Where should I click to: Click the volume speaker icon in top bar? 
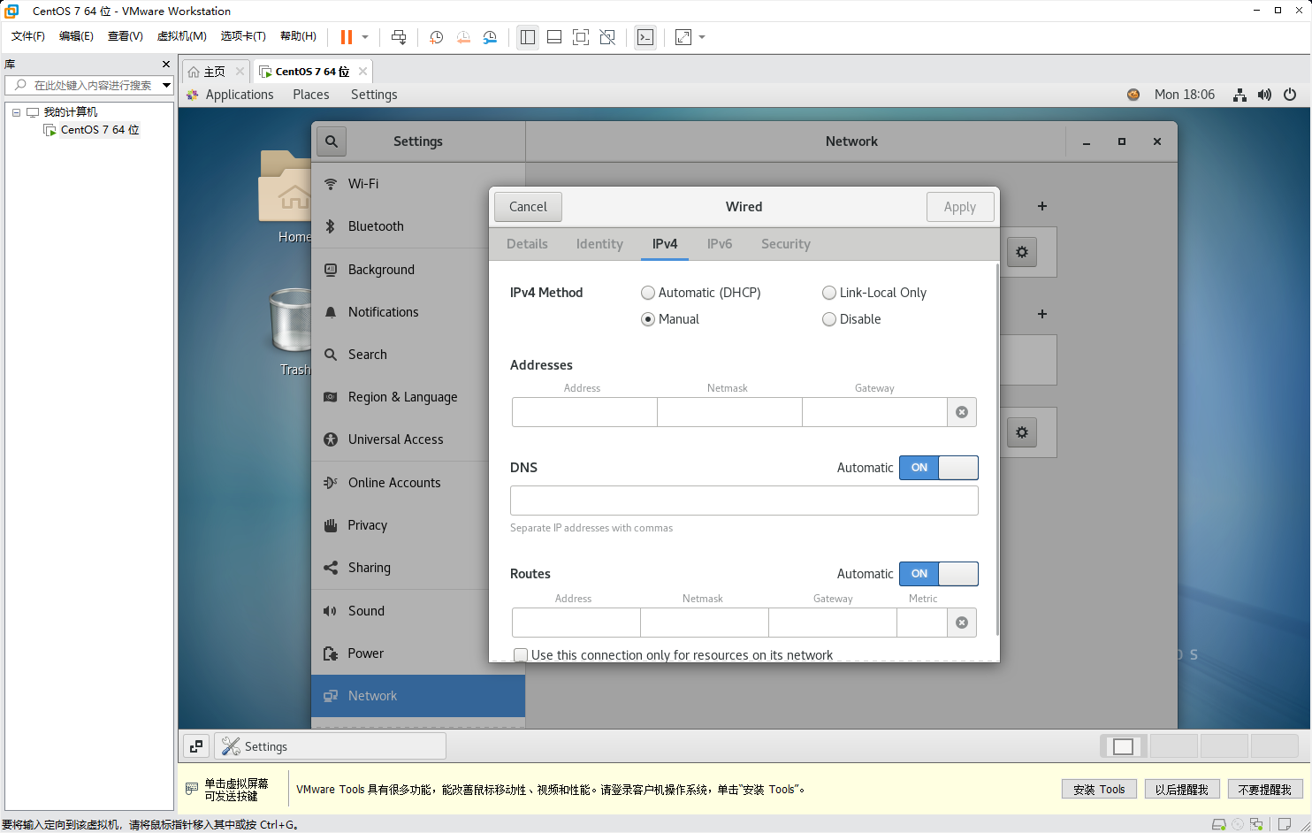pyautogui.click(x=1265, y=95)
